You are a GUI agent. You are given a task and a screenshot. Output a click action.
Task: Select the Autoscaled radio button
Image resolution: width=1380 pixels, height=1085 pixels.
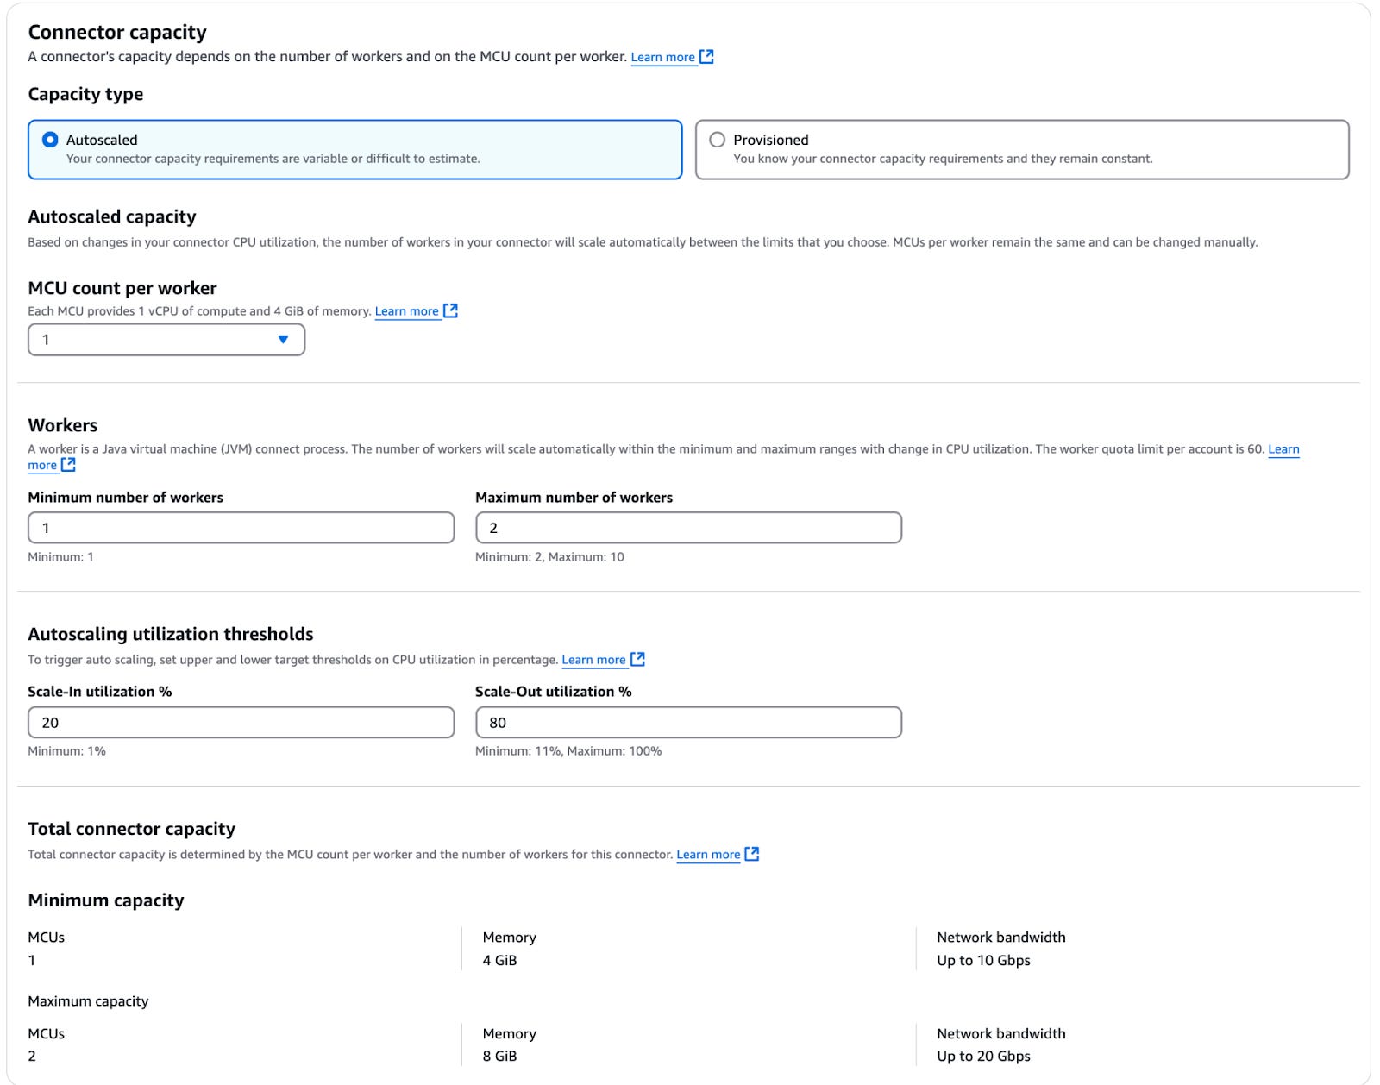(x=51, y=140)
